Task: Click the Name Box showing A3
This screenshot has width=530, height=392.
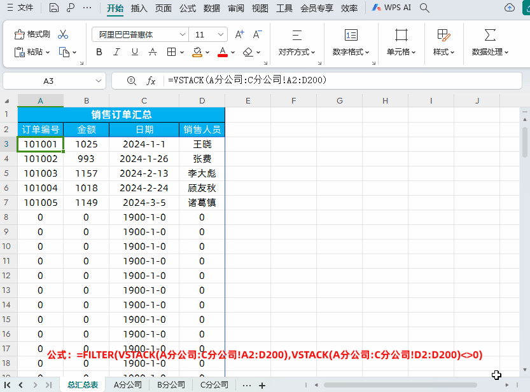Action: coord(48,81)
